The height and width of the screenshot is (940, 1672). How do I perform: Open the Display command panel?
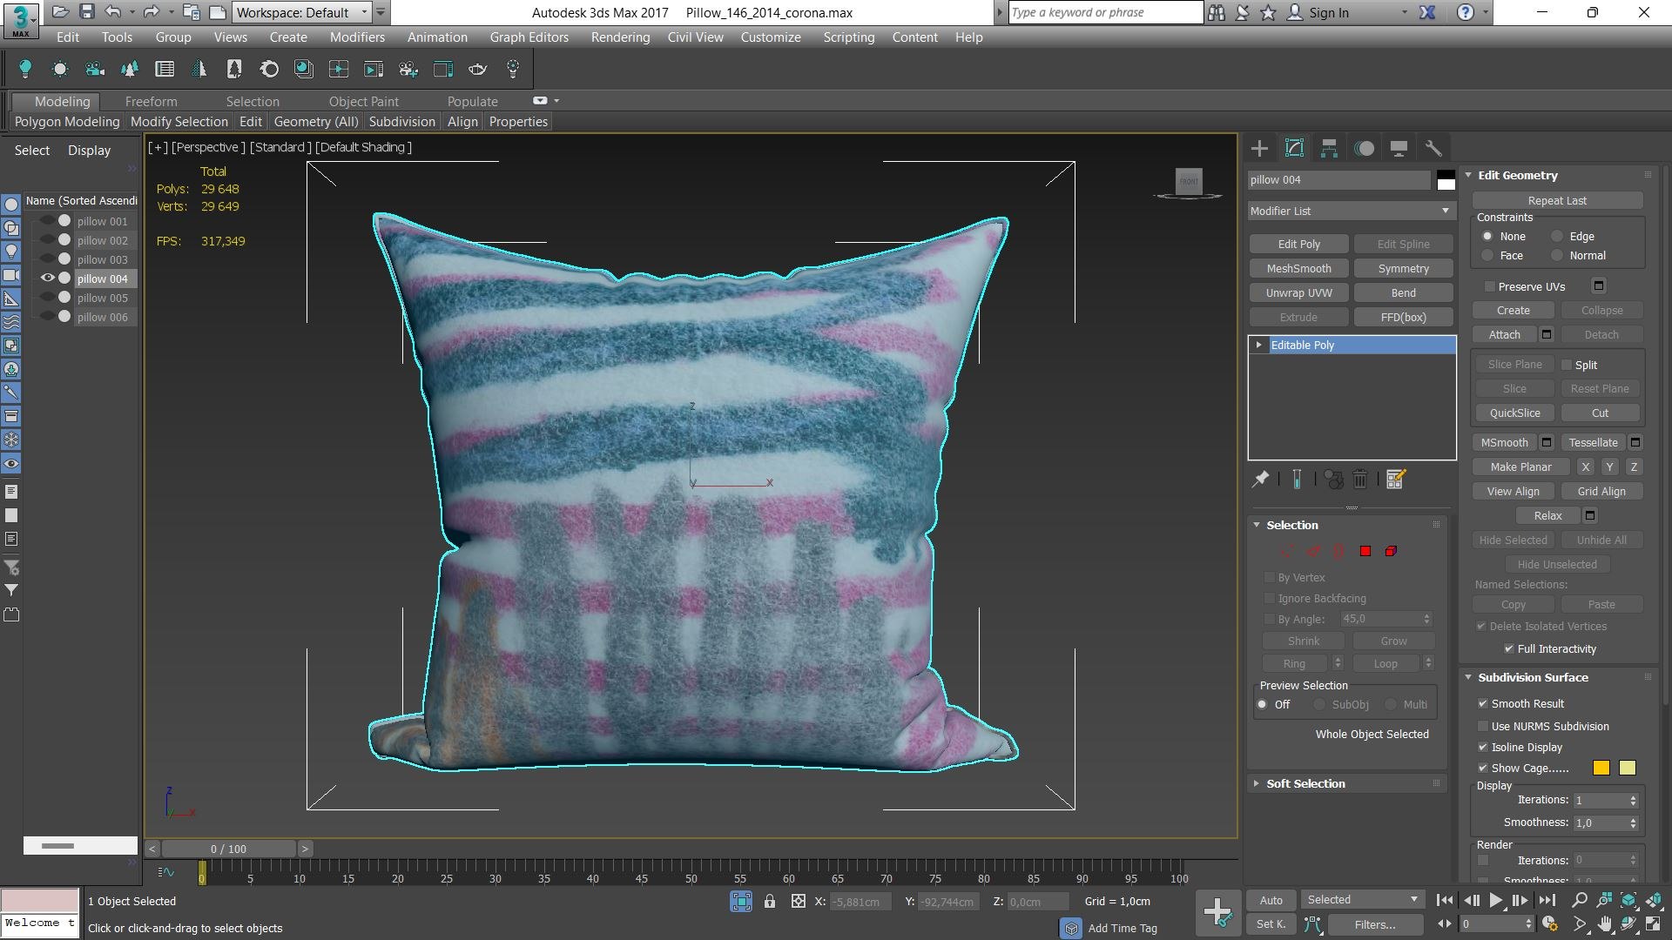click(x=1399, y=149)
